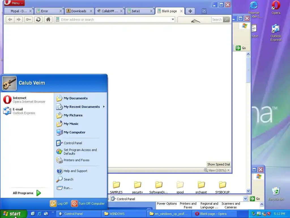Viewport: 290px width, 218px height.
Task: Select the security folder in WINDOWS window
Action: [x=137, y=187]
